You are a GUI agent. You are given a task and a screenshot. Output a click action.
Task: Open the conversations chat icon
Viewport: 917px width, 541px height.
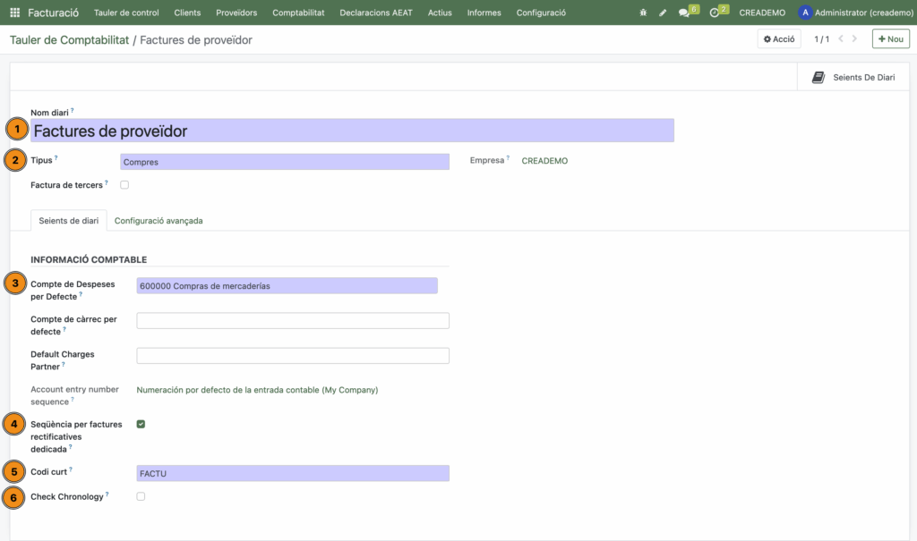point(685,13)
